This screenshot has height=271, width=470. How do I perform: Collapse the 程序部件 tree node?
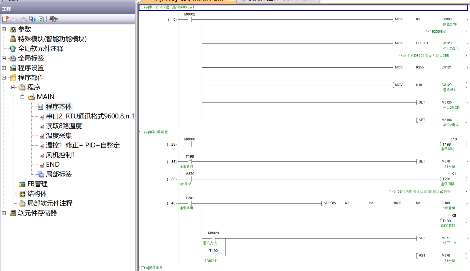coord(4,78)
